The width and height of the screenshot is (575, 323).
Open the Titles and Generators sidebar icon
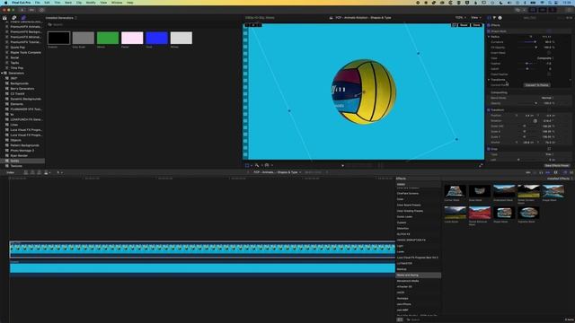pos(23,18)
